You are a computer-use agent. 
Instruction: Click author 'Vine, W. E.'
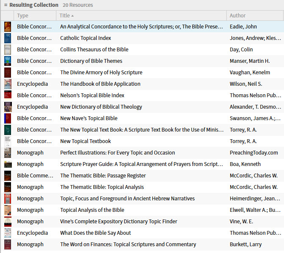pyautogui.click(x=242, y=222)
